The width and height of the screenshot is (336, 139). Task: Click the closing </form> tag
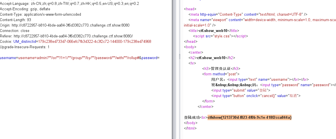tap(208, 101)
